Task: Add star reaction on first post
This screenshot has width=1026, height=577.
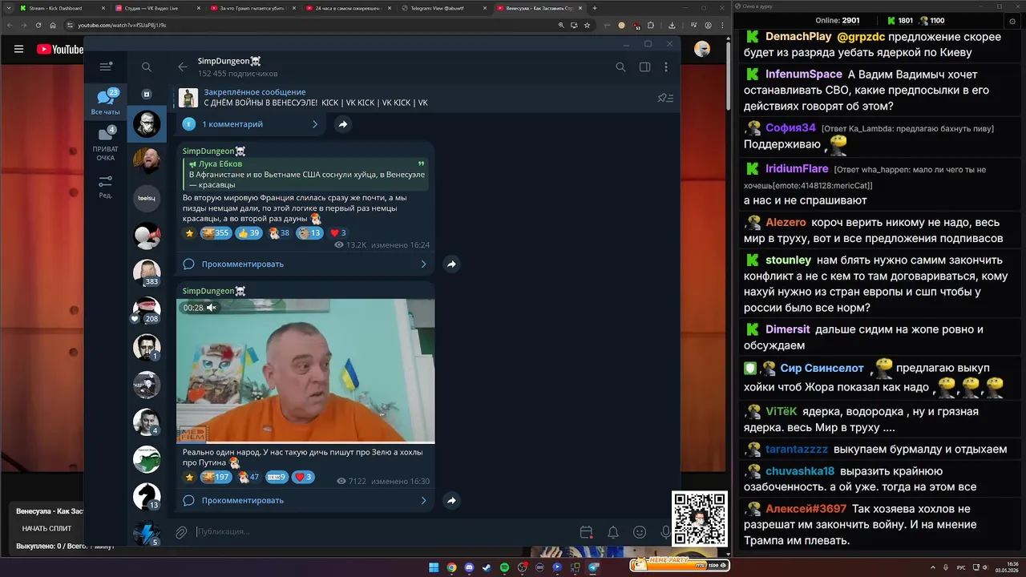Action: click(x=189, y=233)
